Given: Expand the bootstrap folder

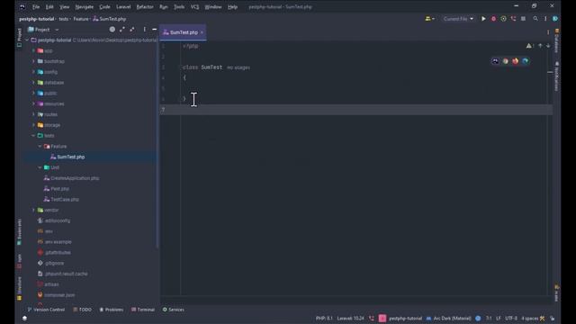Looking at the screenshot, I should [33, 61].
